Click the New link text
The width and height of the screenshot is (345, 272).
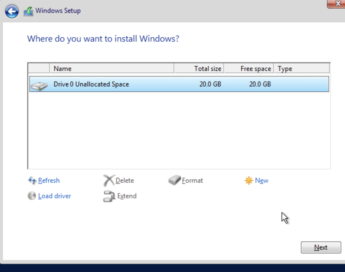pos(262,180)
